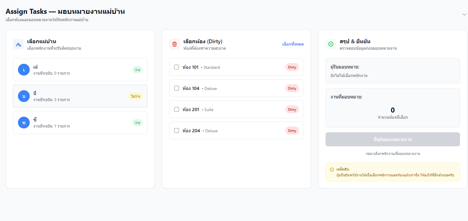Click the ว่าง badge next to เอ๋

137,70
